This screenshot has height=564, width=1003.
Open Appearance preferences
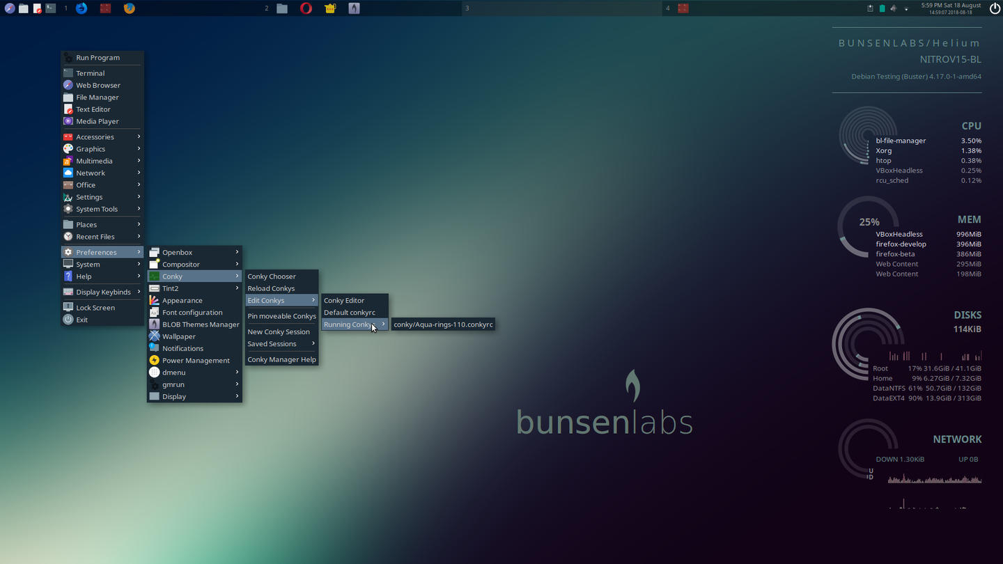coord(194,301)
